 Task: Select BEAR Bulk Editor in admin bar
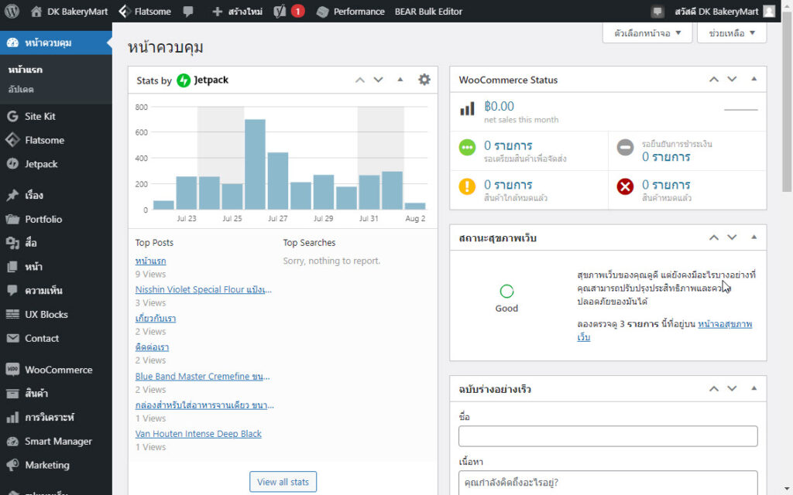tap(428, 12)
